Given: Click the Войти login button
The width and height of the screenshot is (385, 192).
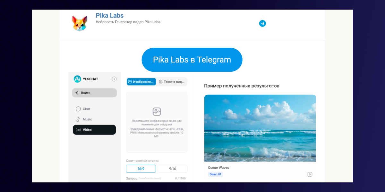Looking at the screenshot, I should point(94,93).
